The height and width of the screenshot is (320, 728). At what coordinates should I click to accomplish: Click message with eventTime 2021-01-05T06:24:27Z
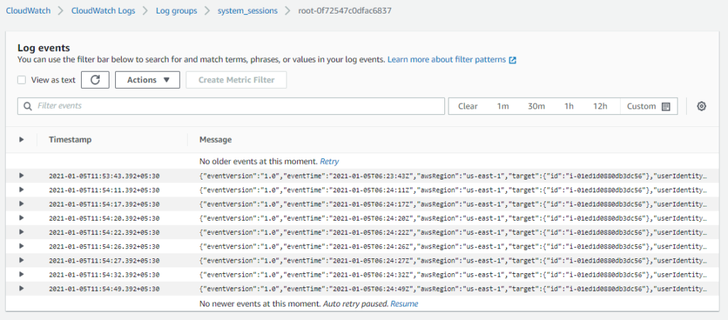[x=454, y=260]
